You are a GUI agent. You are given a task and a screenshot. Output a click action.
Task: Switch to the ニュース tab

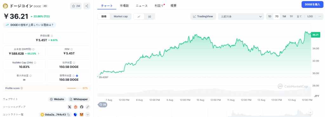tap(142, 6)
